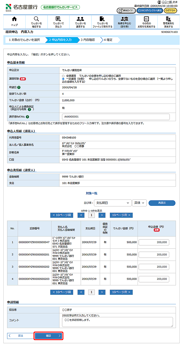Click the 戻る button
Image resolution: width=183 pixels, height=345 pixels.
[x=20, y=336]
